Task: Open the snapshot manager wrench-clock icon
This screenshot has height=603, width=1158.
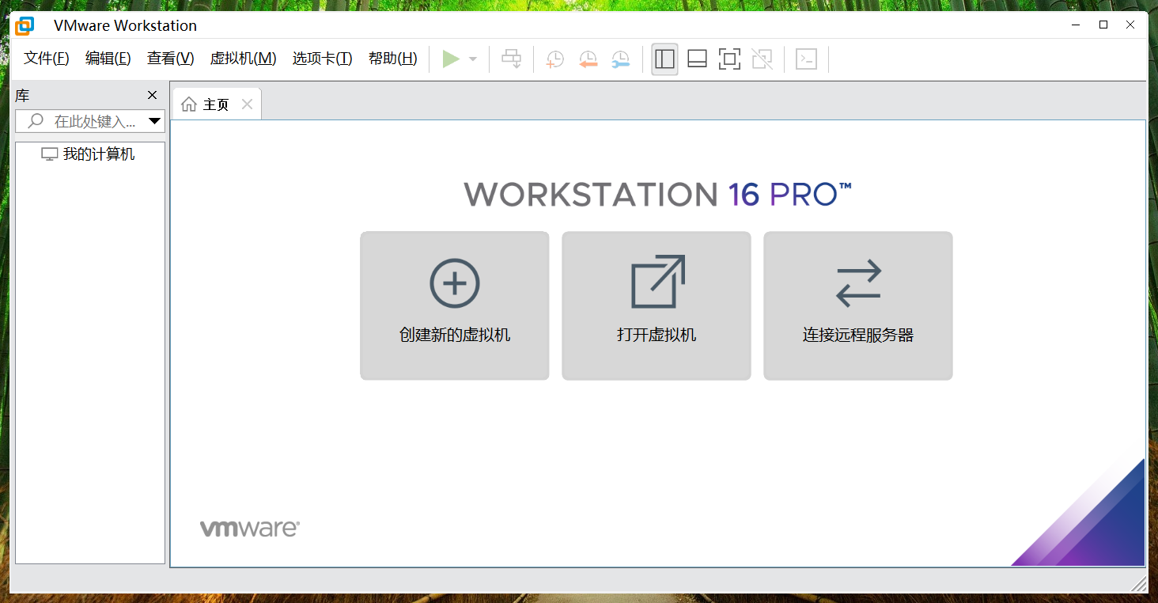Action: coord(621,59)
